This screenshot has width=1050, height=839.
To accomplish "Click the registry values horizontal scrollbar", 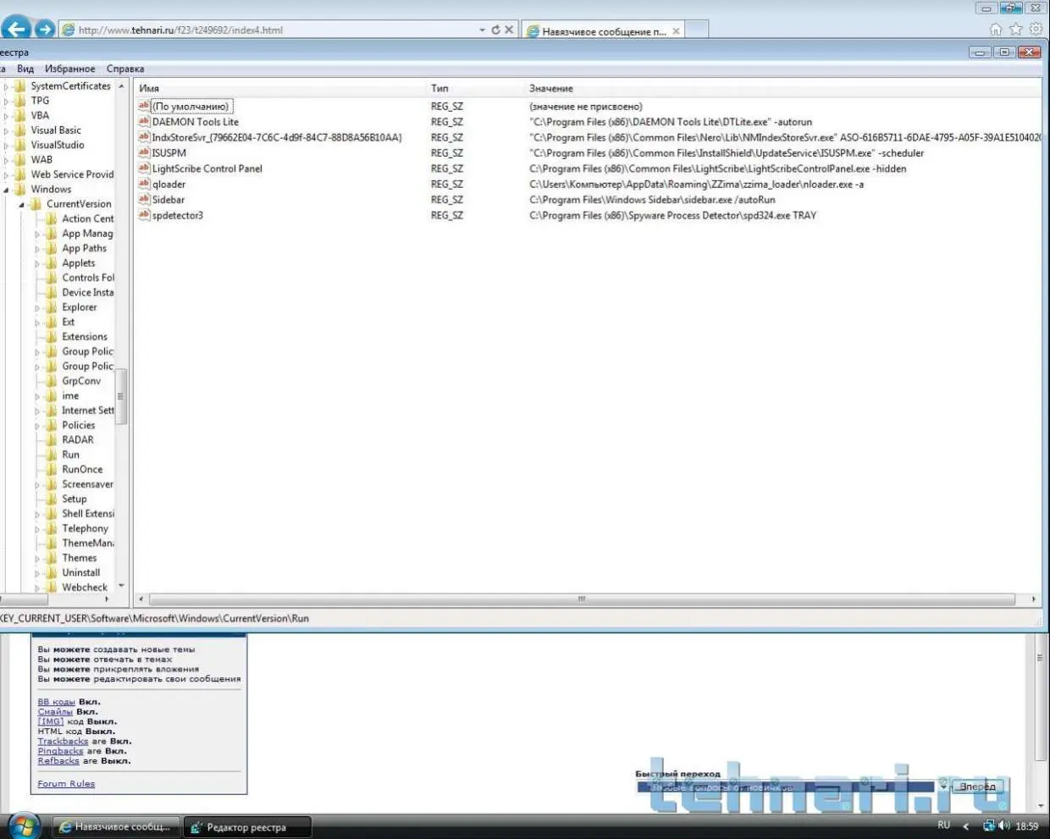I will (582, 599).
